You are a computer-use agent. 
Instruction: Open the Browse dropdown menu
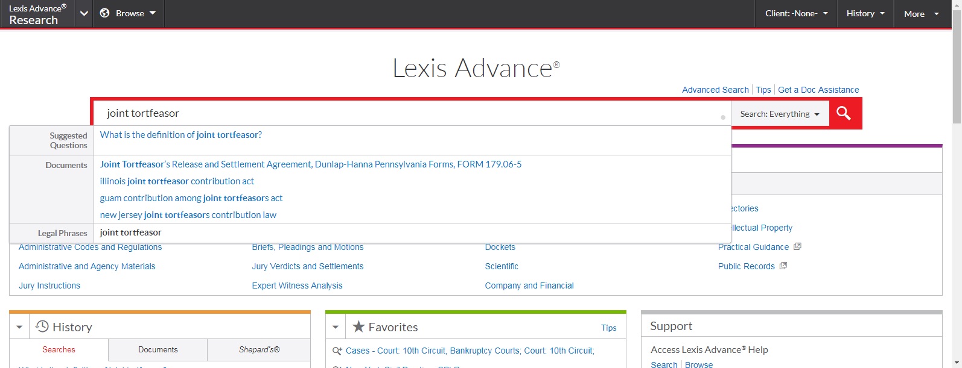129,13
